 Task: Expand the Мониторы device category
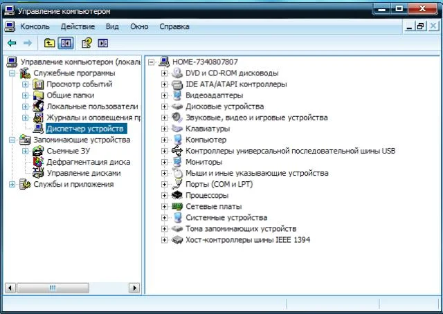coord(164,162)
